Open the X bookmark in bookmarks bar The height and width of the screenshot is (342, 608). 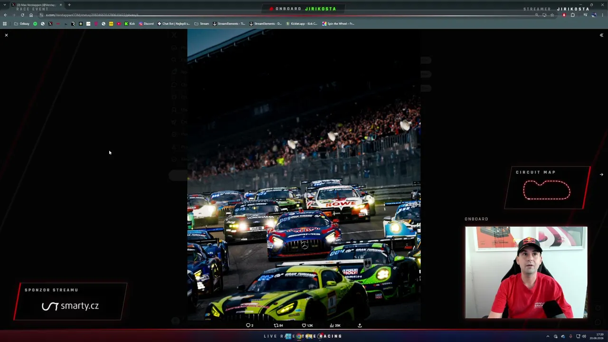[50, 24]
